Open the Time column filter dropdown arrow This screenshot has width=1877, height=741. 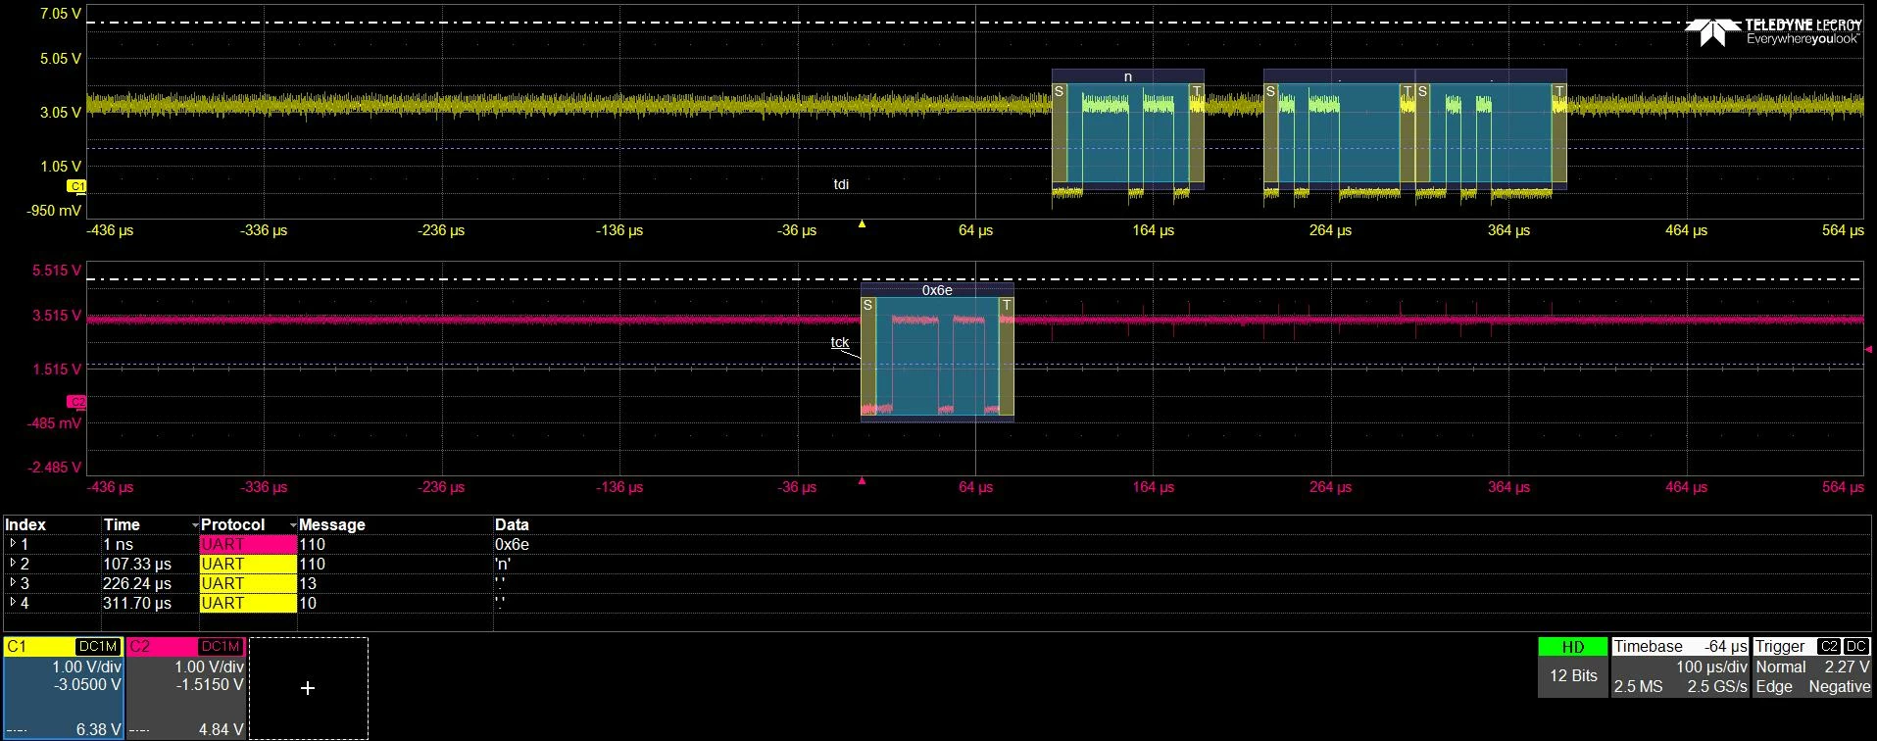pyautogui.click(x=195, y=525)
